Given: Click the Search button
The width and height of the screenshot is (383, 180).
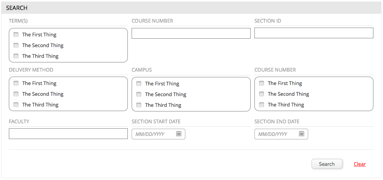Looking at the screenshot, I should 327,164.
